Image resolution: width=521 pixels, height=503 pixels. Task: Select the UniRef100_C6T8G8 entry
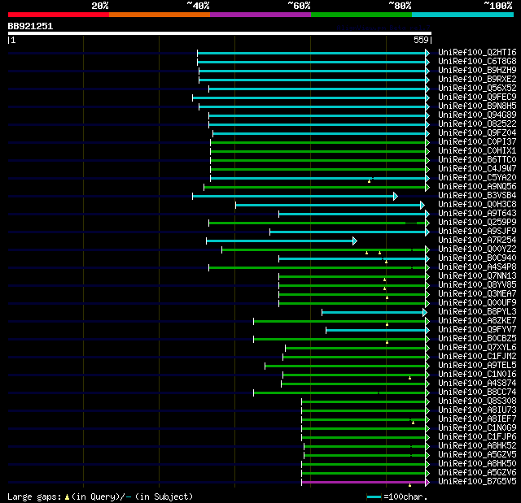tap(477, 61)
